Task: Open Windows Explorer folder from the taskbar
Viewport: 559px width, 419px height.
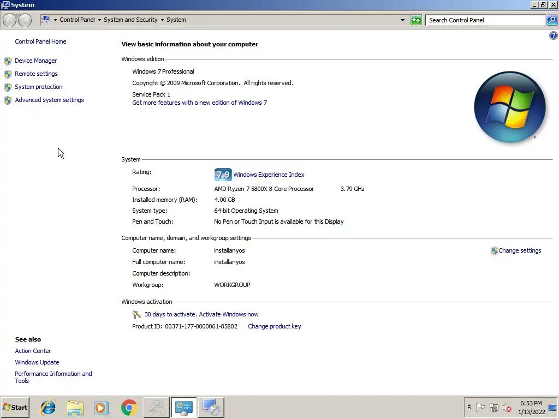Action: [75, 408]
